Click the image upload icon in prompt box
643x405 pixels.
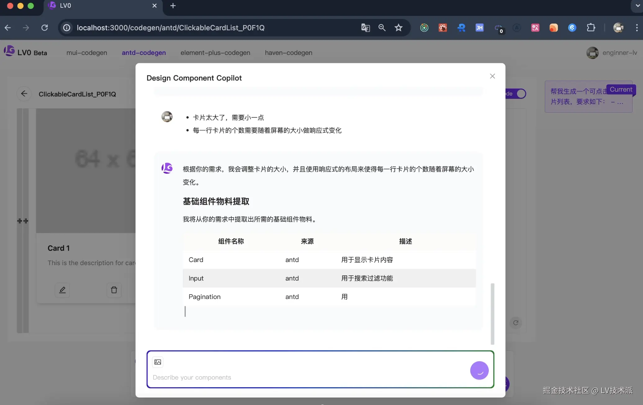coord(158,362)
